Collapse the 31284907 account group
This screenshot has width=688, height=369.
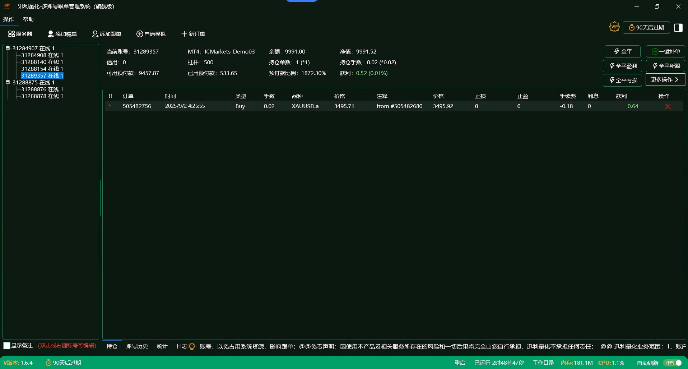point(7,48)
